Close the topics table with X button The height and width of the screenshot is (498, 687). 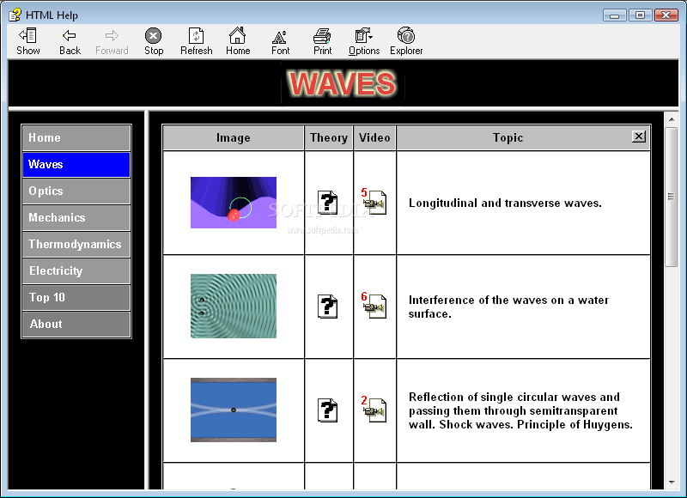point(639,137)
